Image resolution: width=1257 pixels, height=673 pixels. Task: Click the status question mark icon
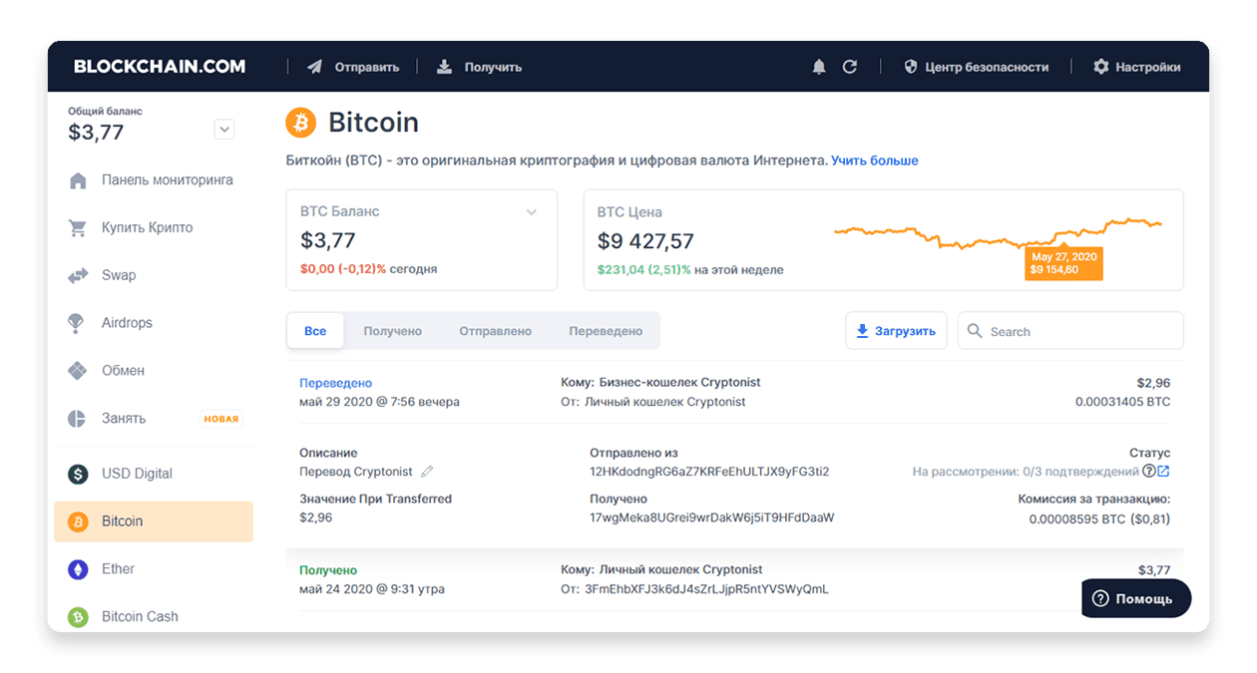[1149, 472]
